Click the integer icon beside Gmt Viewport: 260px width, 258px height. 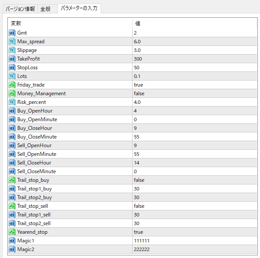pos(12,33)
